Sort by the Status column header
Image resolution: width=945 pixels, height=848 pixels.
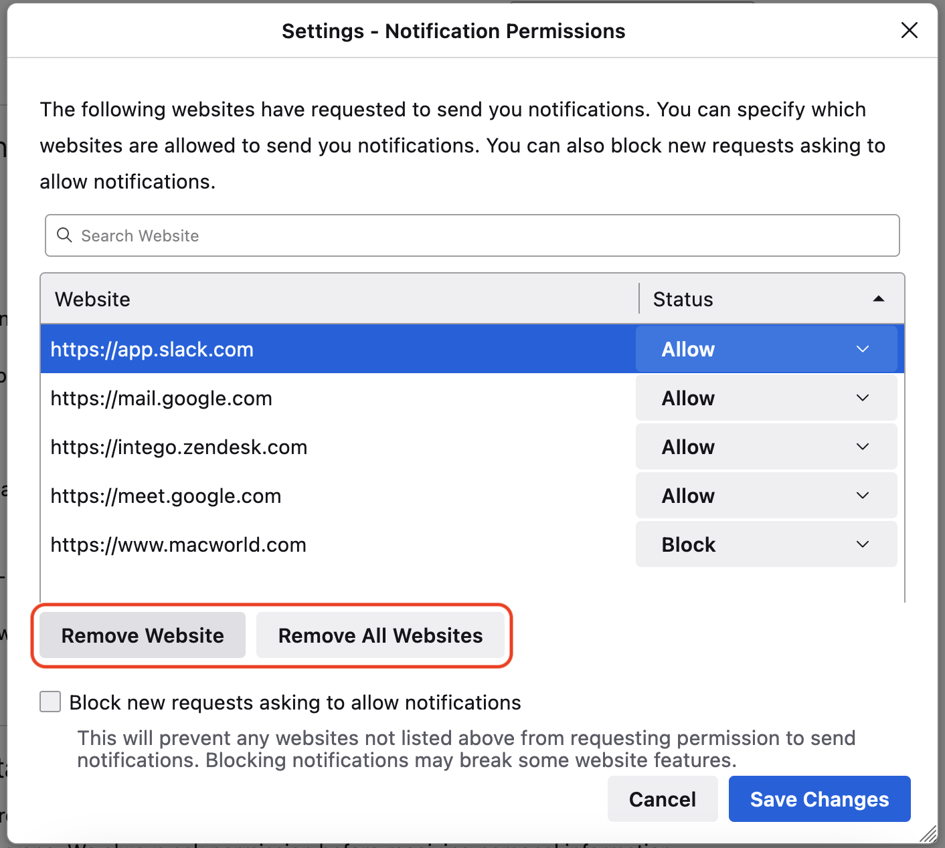point(772,299)
